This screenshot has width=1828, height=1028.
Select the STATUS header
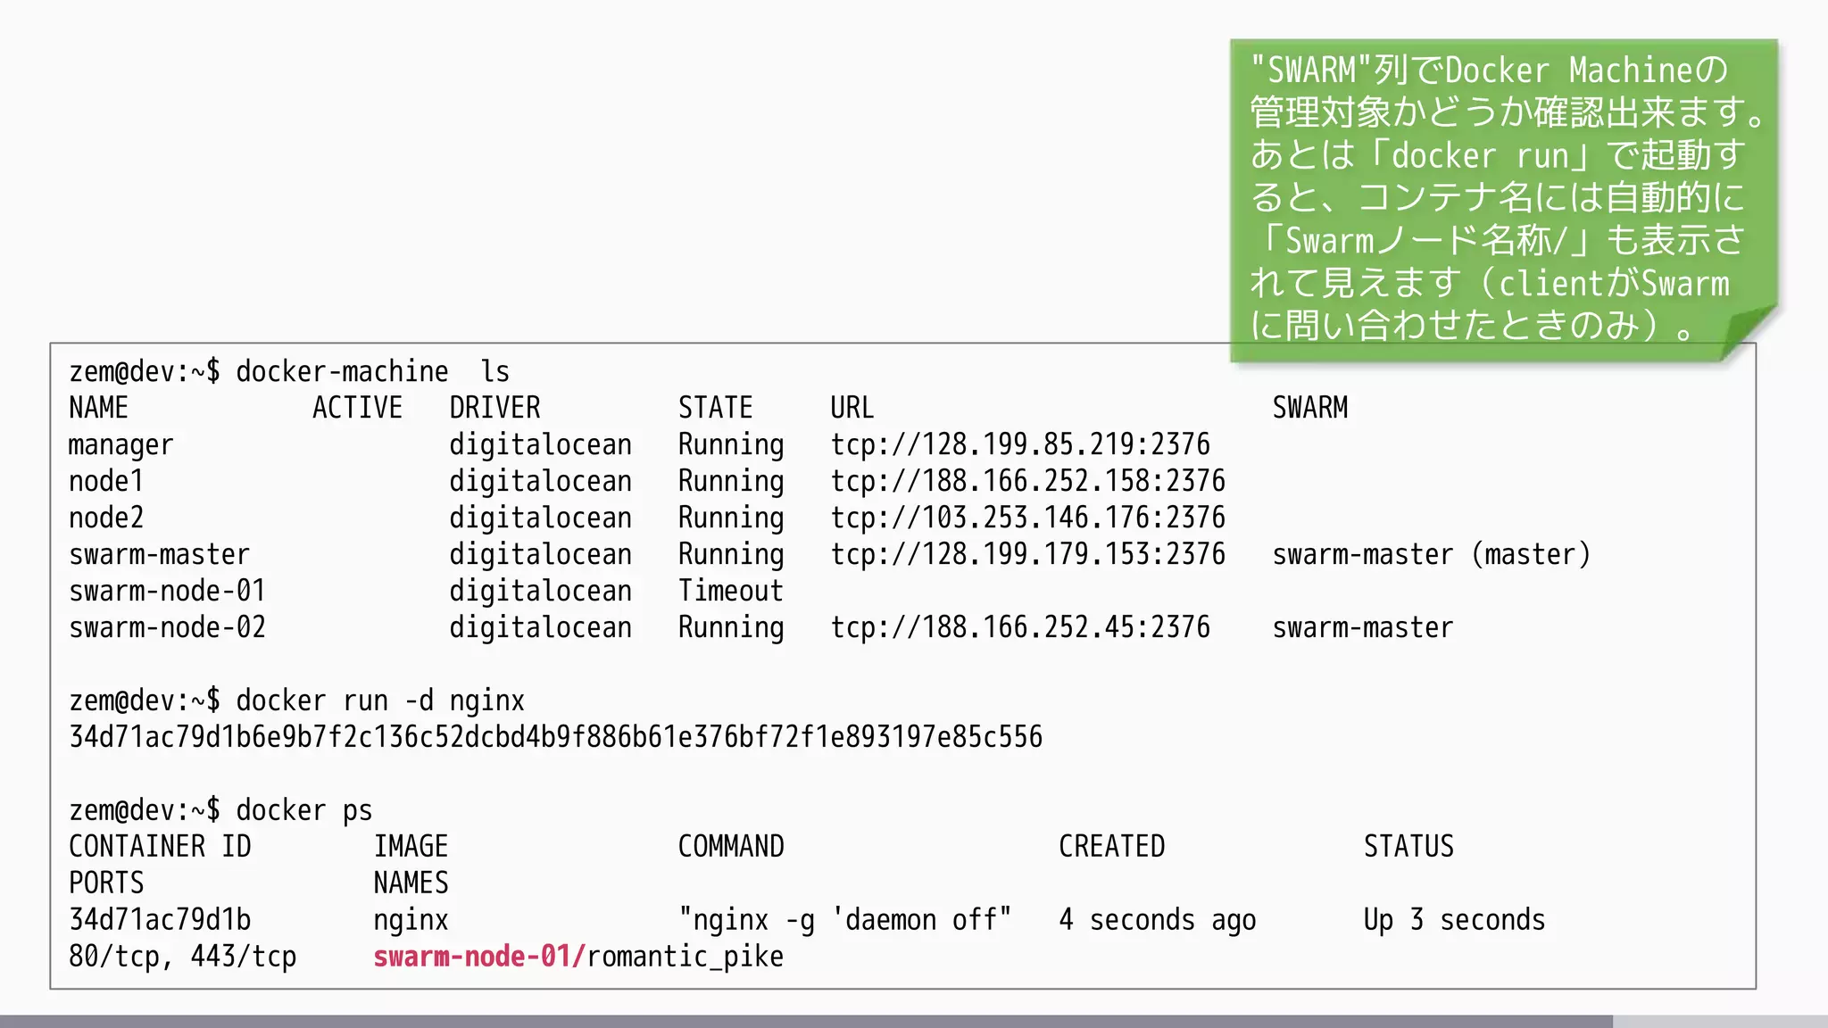click(1408, 846)
